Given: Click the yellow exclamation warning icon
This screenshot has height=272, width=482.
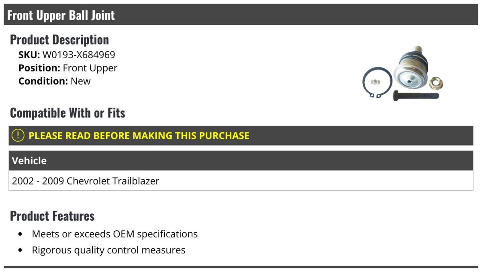Looking at the screenshot, I should click(x=18, y=135).
